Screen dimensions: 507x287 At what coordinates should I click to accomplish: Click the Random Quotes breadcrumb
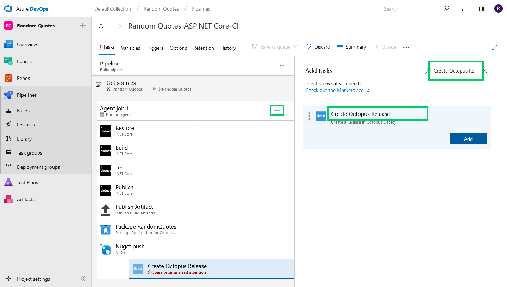[x=161, y=9]
